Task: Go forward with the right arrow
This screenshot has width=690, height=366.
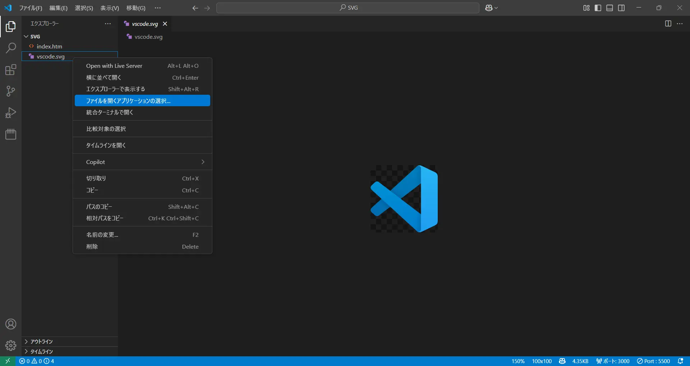Action: click(207, 8)
